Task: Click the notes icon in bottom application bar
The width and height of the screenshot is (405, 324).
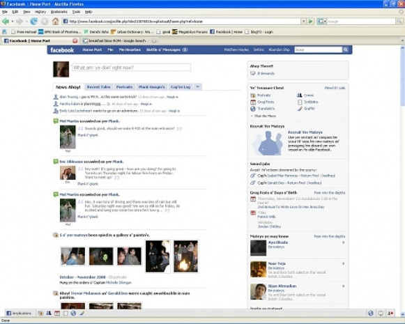Action: point(66,313)
